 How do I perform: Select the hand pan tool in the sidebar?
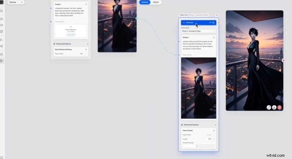(x=2, y=54)
